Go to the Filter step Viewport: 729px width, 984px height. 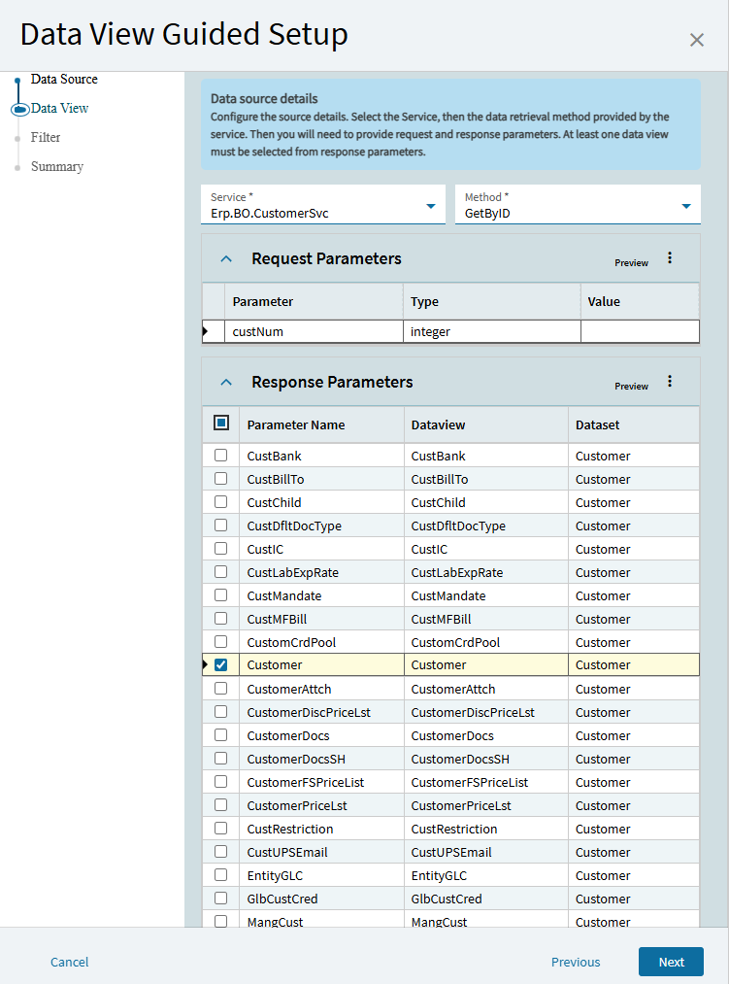click(46, 138)
